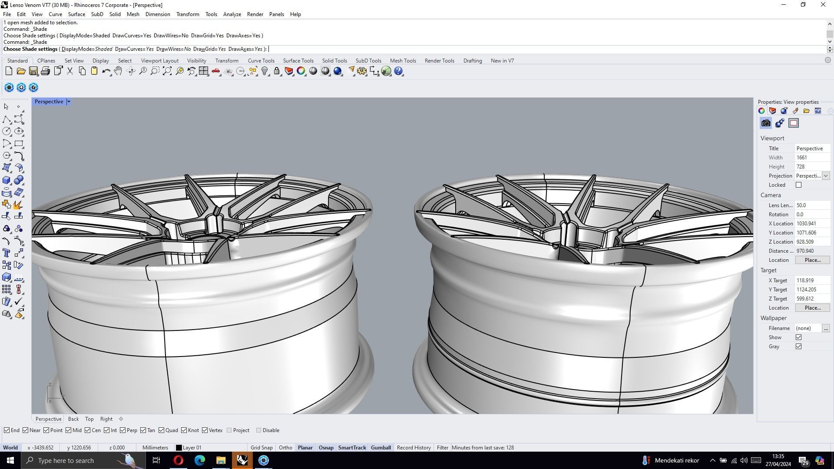Open the Help question mark icon
Screen dimensions: 834x469
(x=398, y=71)
